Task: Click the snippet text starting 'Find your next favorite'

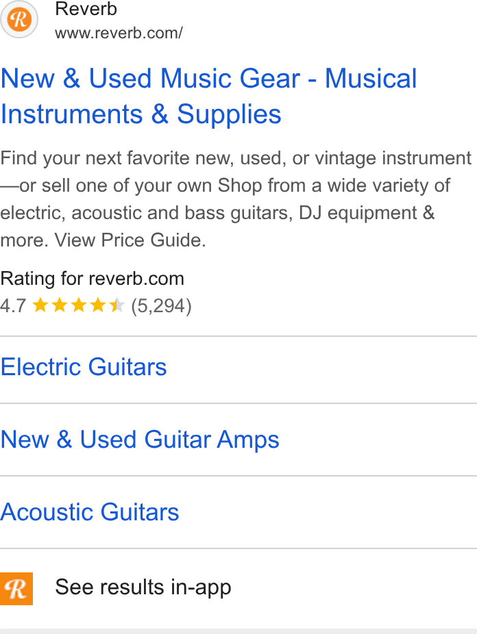Action: 236,199
